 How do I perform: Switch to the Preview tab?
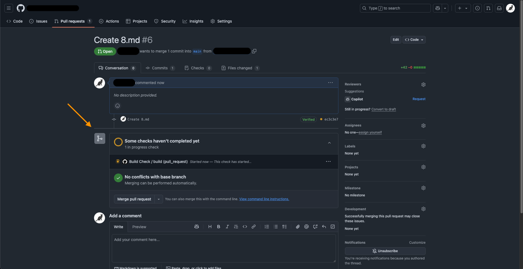pyautogui.click(x=139, y=227)
